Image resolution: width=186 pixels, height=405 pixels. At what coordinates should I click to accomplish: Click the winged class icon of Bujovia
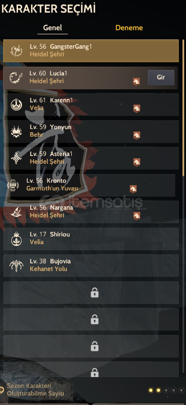click(x=16, y=266)
